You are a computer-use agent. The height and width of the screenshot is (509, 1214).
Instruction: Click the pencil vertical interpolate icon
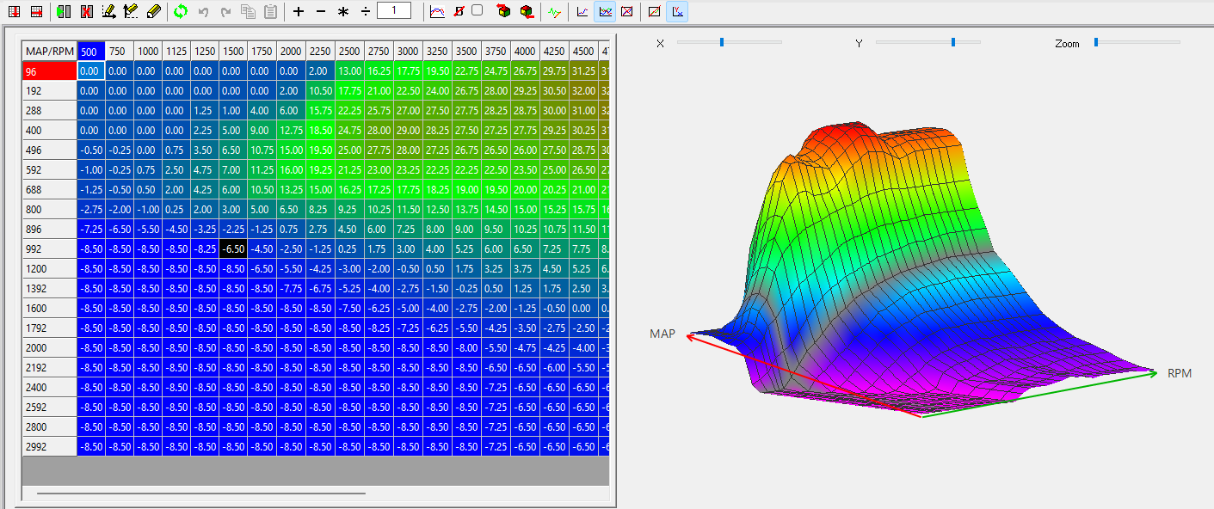coord(131,11)
